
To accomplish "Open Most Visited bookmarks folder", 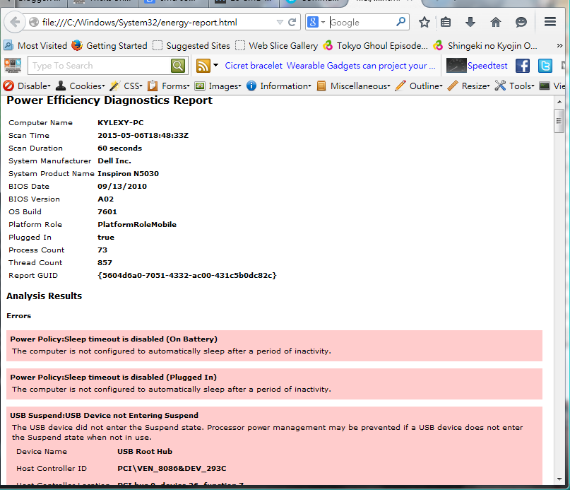I will pos(35,45).
